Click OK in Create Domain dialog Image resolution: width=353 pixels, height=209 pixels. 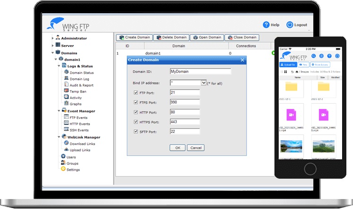point(177,148)
